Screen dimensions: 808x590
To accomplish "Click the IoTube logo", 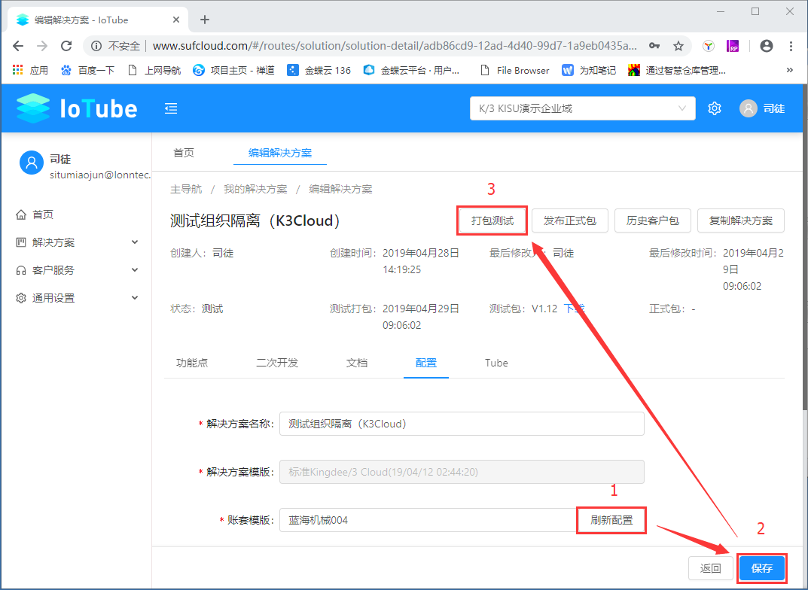I will pyautogui.click(x=77, y=108).
